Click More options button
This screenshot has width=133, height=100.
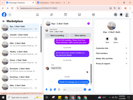(80, 35)
